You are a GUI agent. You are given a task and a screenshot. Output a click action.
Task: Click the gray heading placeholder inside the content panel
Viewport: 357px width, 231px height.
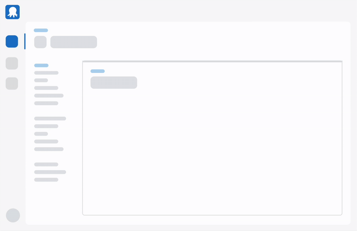click(x=114, y=83)
